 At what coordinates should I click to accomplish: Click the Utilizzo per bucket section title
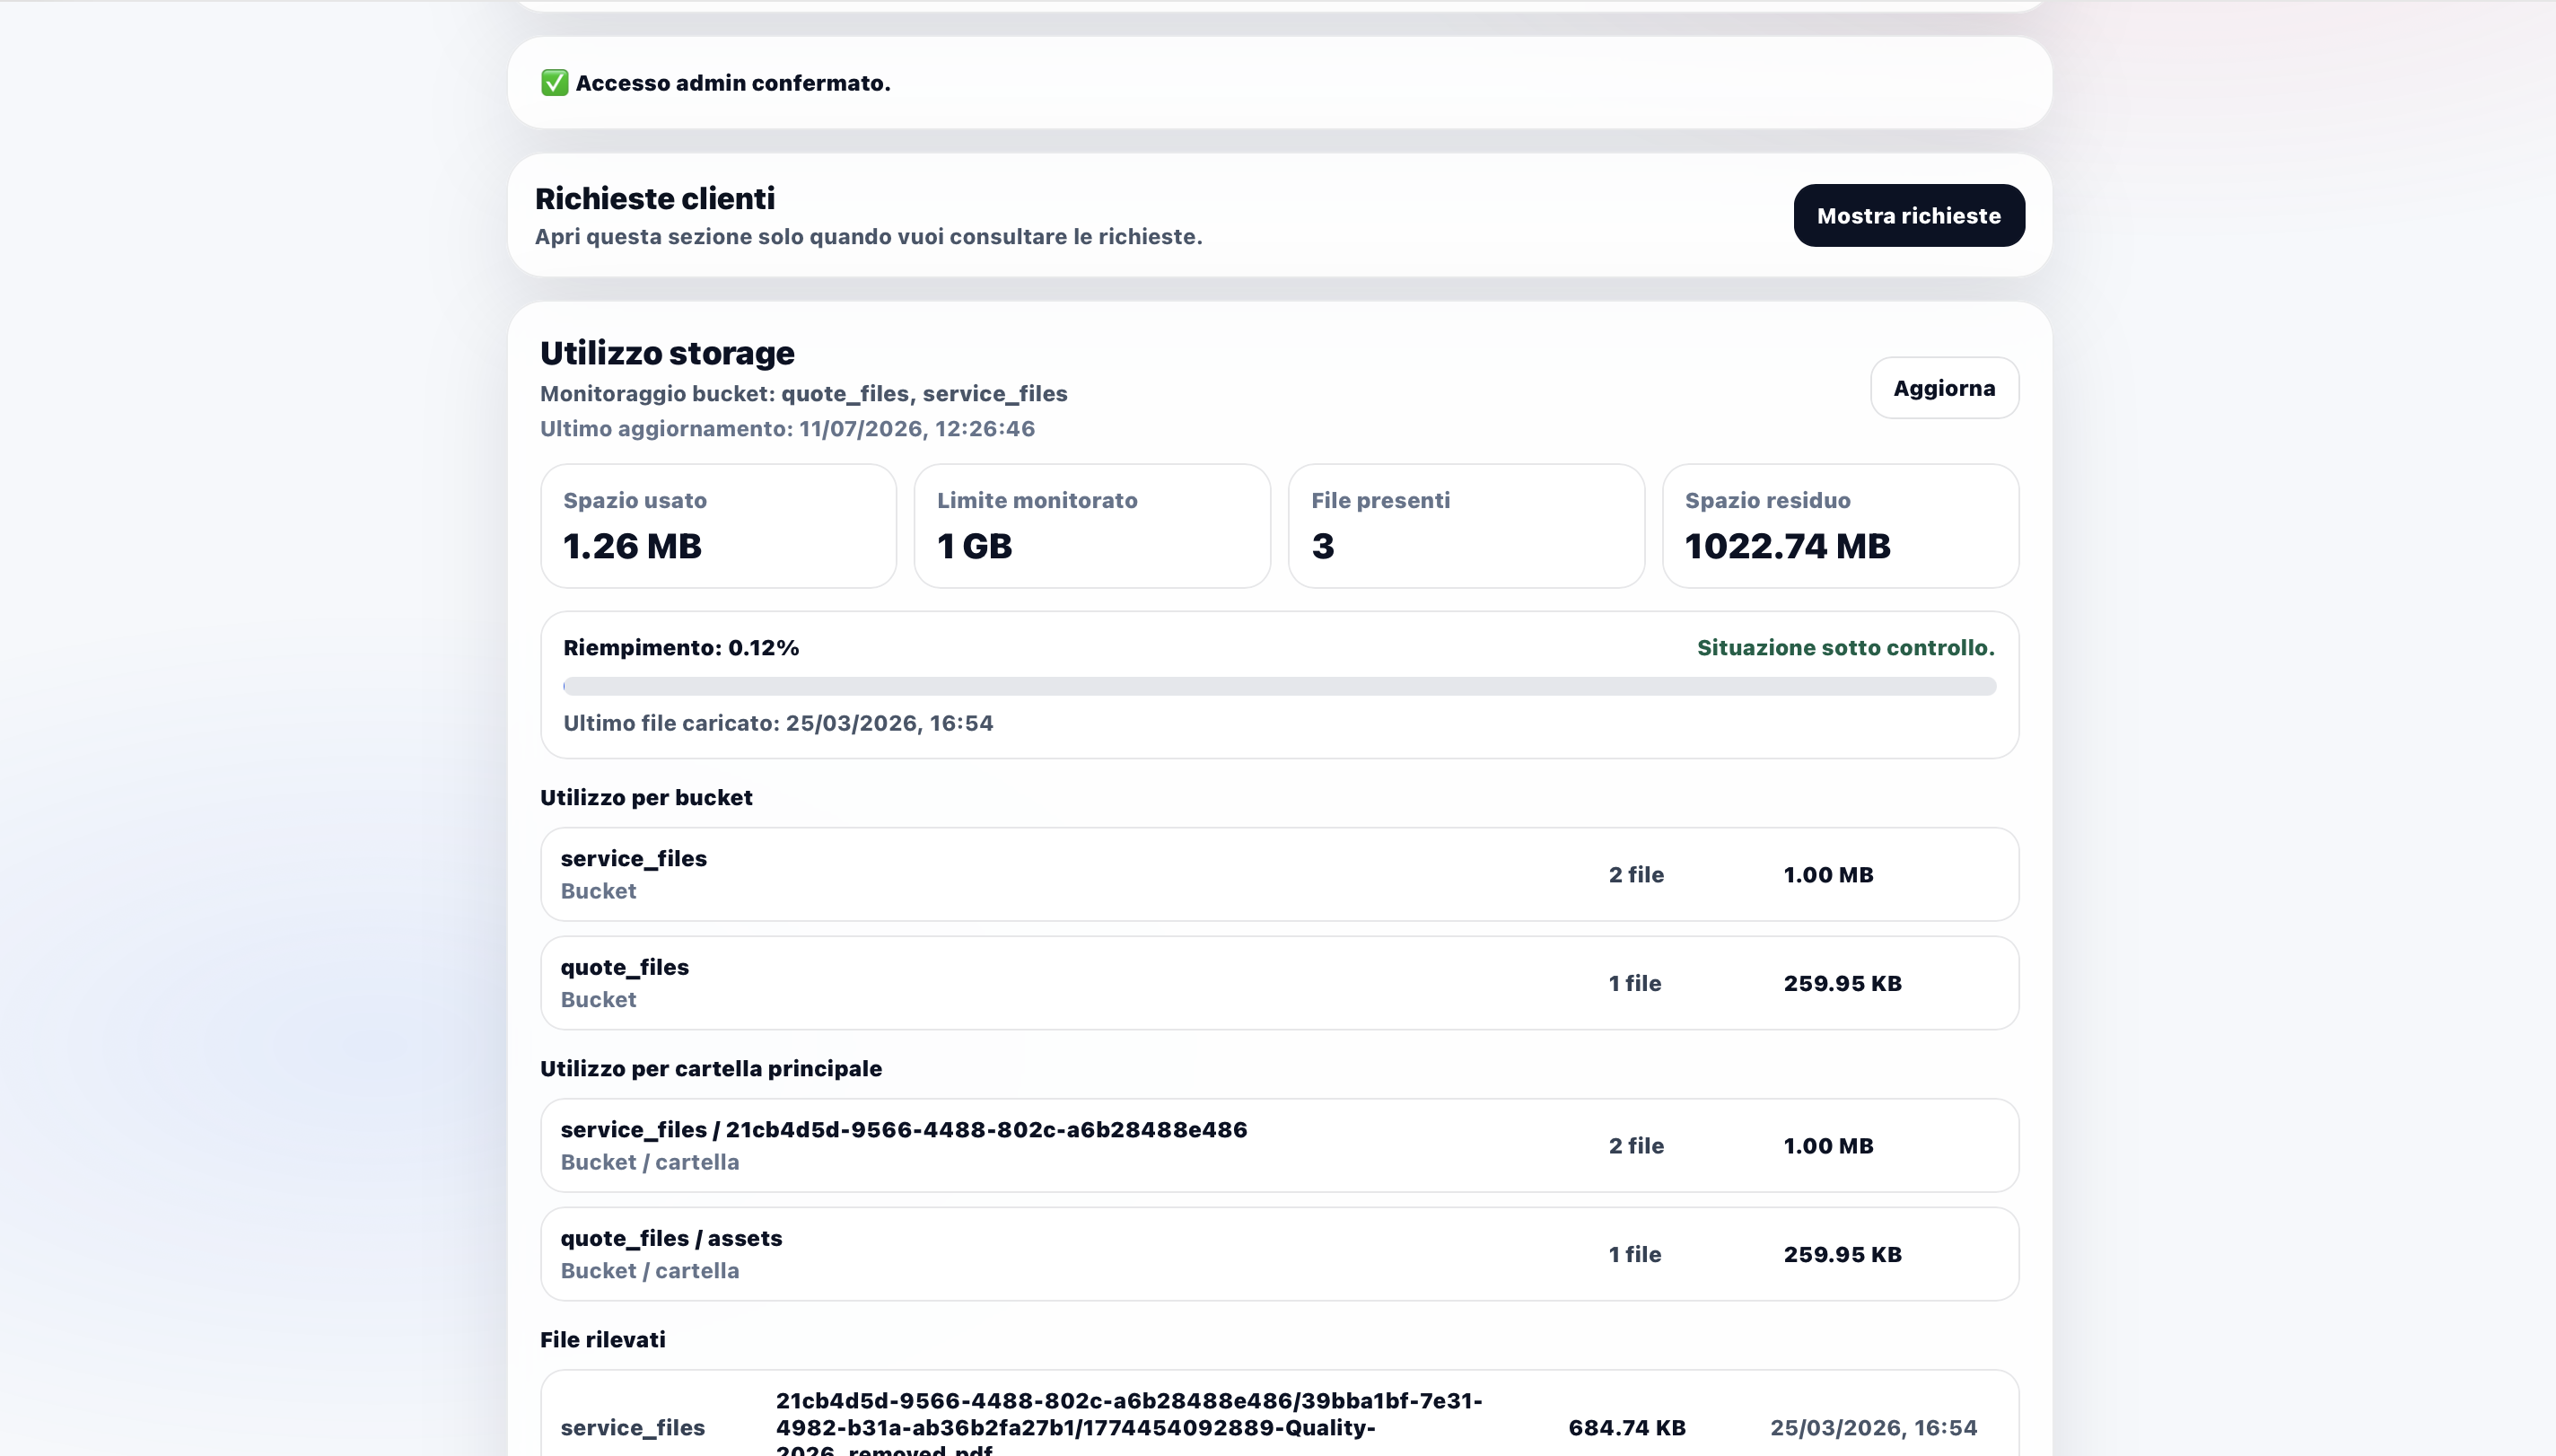click(x=646, y=798)
